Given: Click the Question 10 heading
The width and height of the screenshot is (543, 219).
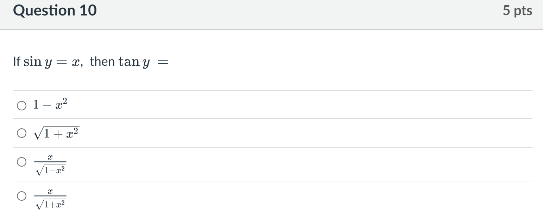Looking at the screenshot, I should tap(55, 11).
